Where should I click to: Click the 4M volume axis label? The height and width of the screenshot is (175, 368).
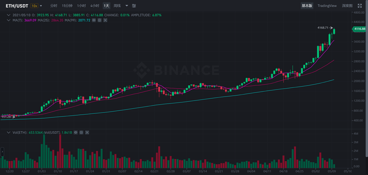tap(356, 133)
